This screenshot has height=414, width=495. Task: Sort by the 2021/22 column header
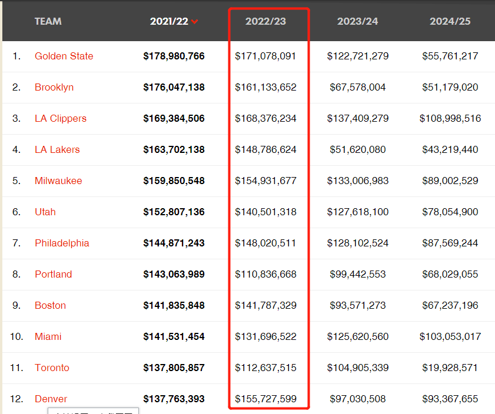169,21
